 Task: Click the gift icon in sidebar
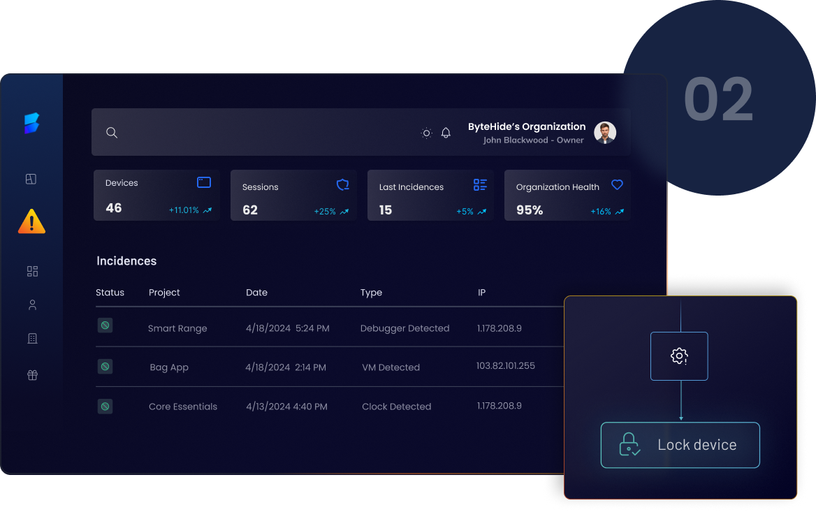point(32,375)
